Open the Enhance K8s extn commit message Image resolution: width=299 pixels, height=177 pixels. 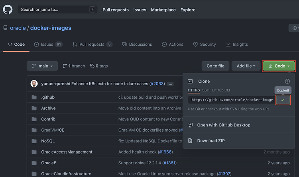110,84
